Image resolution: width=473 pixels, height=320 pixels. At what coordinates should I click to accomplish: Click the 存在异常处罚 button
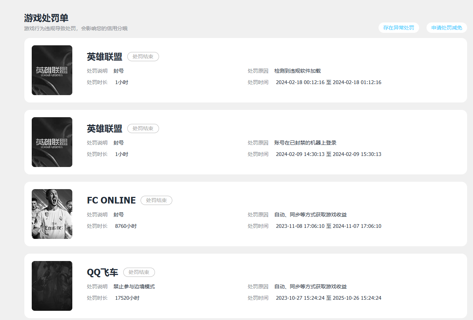[x=398, y=28]
